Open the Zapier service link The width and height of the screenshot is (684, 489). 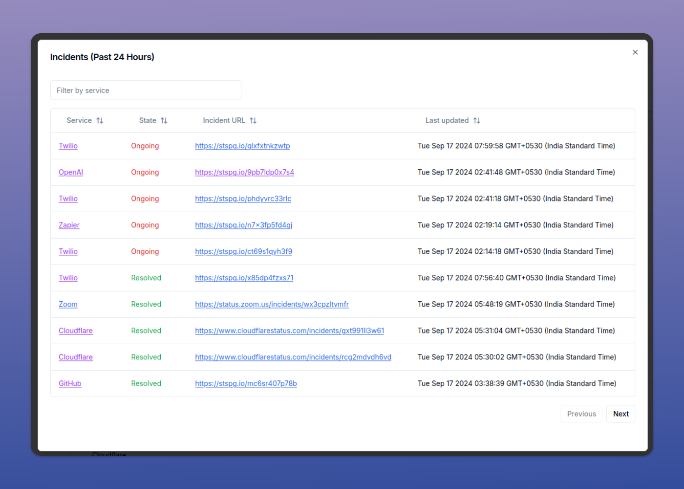[x=69, y=225]
